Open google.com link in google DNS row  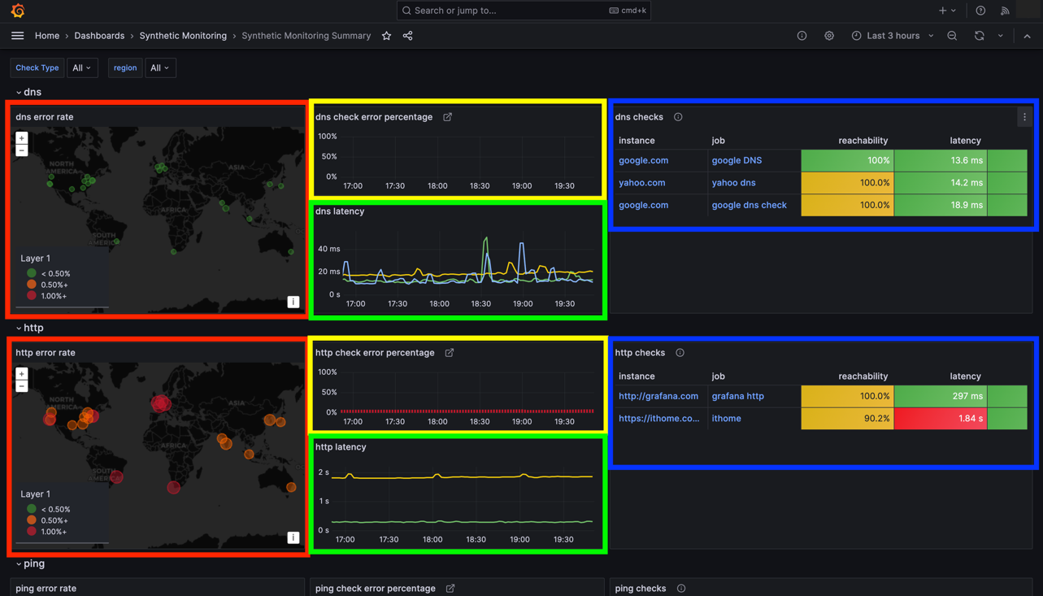pos(643,160)
